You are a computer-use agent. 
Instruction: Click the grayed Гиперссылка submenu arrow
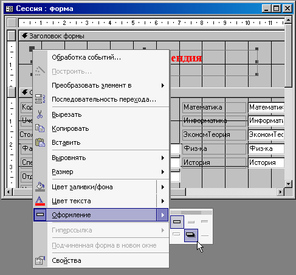163,230
